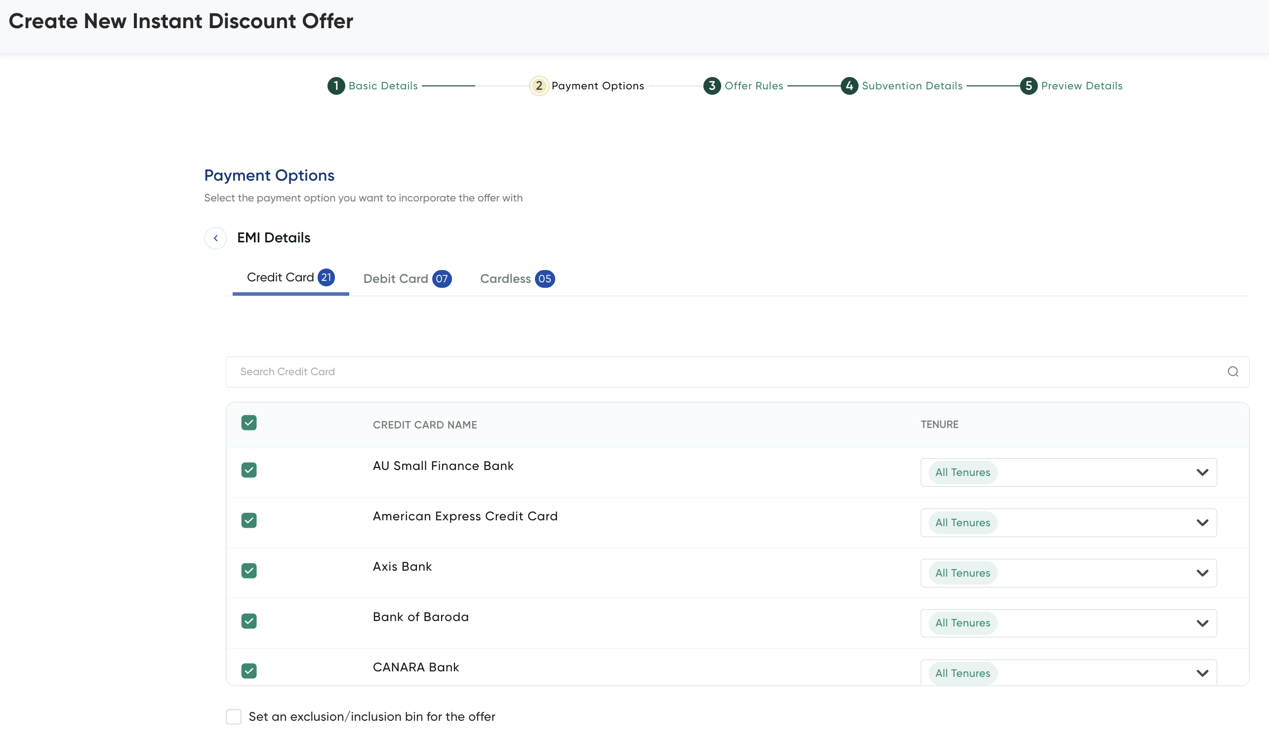
Task: Click the back arrow beside EMI Details
Action: 215,238
